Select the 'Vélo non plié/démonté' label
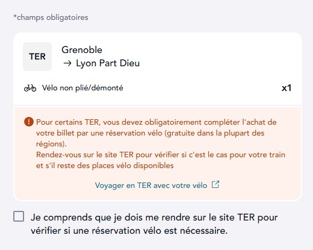313x250 pixels. click(x=82, y=88)
